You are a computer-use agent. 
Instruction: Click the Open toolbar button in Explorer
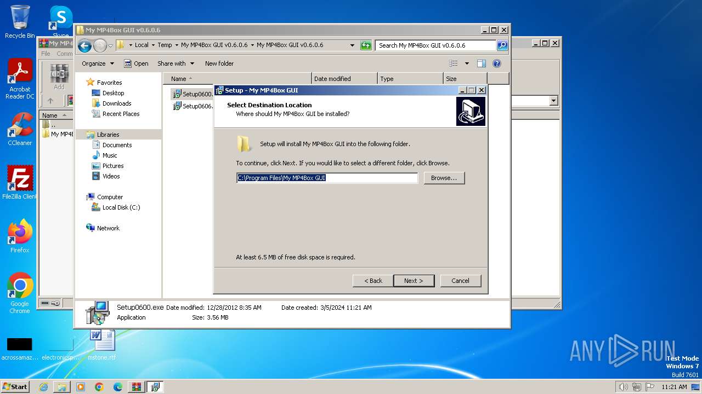click(x=136, y=63)
